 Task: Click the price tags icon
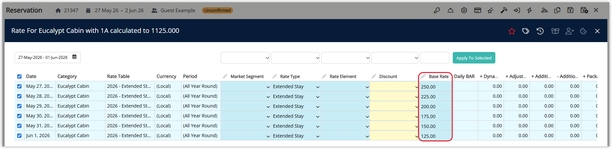click(525, 31)
